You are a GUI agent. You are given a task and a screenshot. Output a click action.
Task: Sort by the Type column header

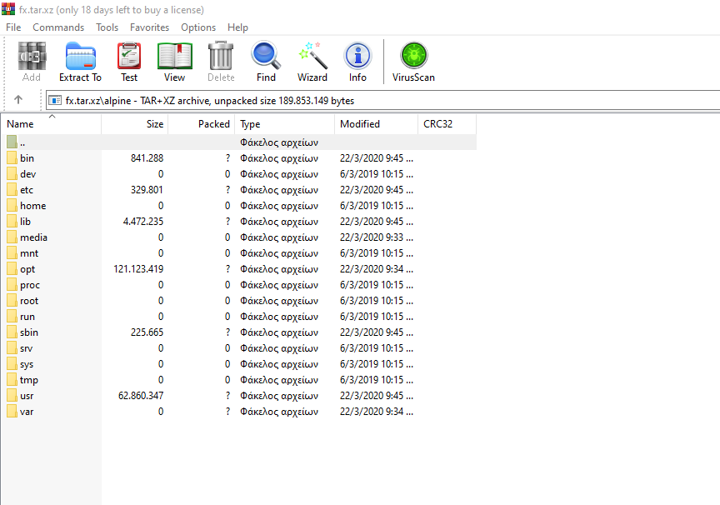point(285,124)
